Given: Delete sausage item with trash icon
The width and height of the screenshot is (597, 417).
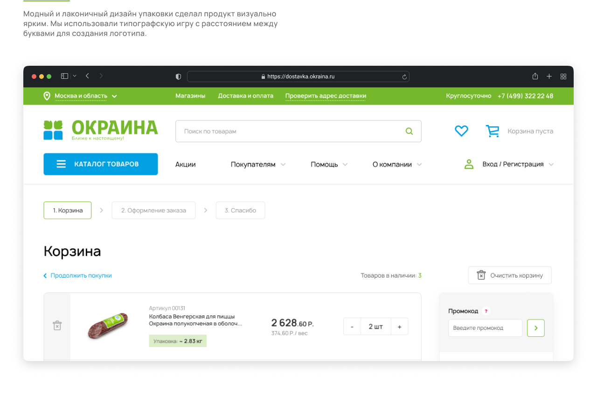Looking at the screenshot, I should coord(57,326).
